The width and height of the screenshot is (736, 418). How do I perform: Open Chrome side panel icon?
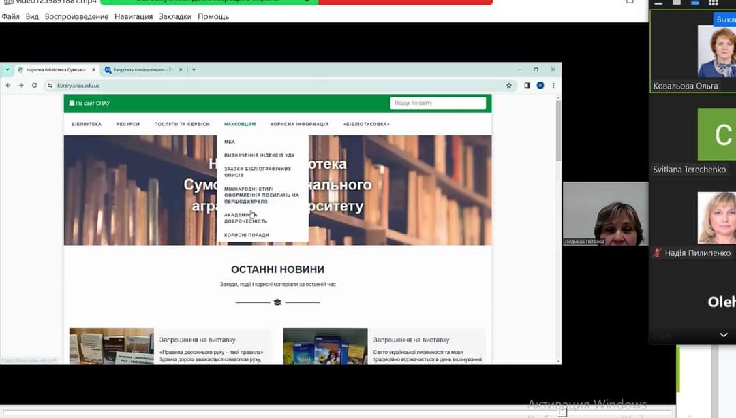(527, 85)
